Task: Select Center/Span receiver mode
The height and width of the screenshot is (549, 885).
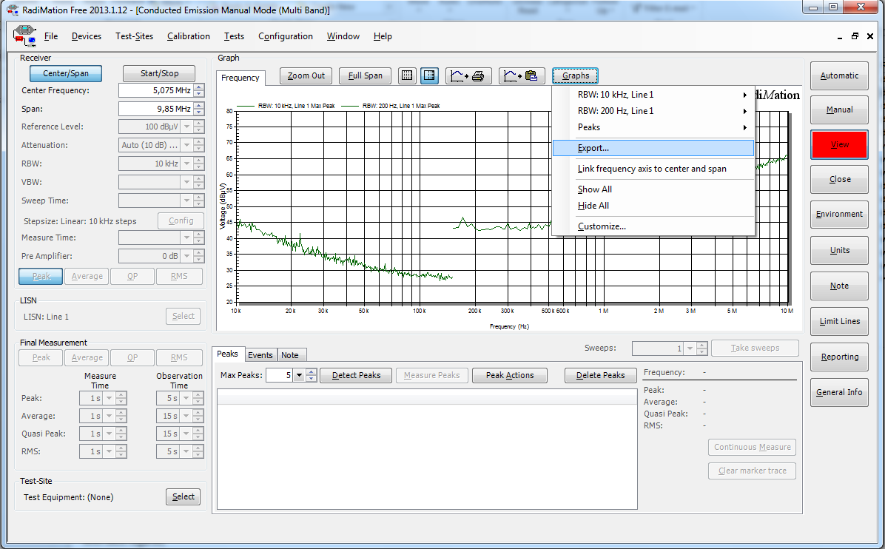Action: [66, 73]
